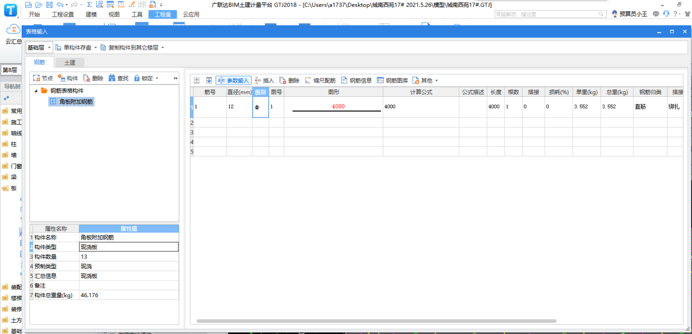Click the Sigma summary calculate icon

pos(89,5)
